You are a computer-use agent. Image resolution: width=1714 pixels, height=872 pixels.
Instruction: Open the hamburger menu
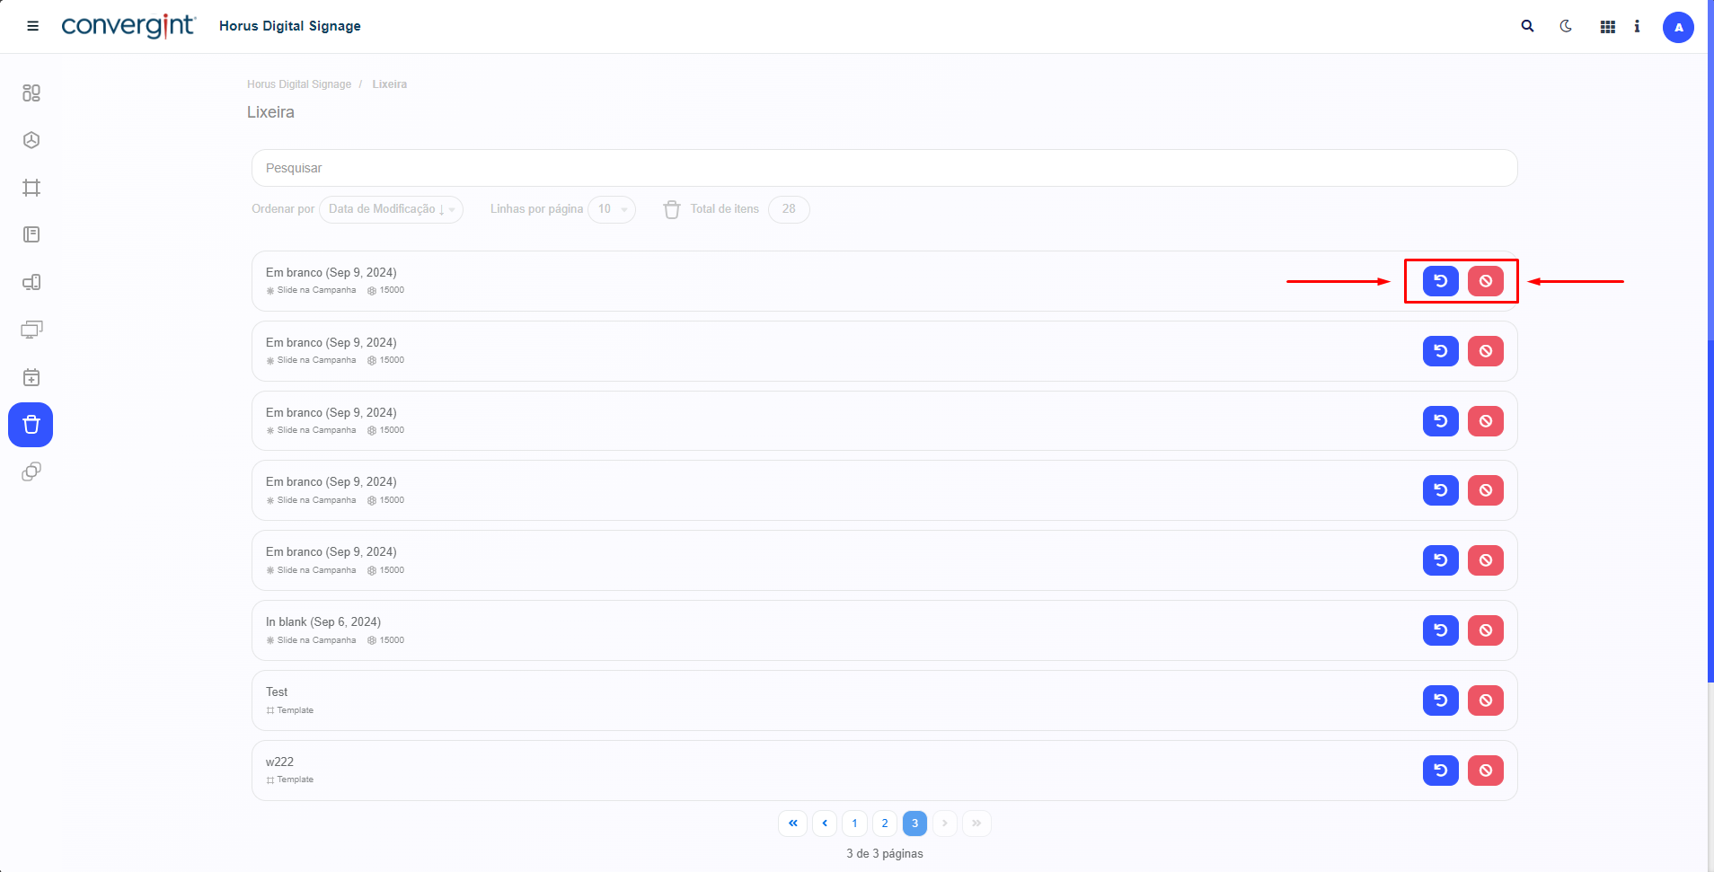[33, 26]
